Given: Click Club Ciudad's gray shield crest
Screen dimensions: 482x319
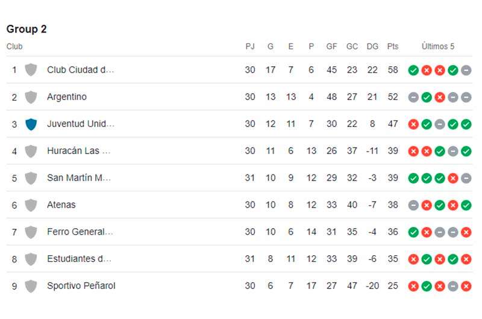Looking at the screenshot, I should (x=31, y=70).
